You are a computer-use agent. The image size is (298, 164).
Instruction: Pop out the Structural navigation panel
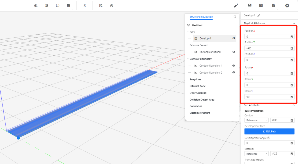pos(235,17)
